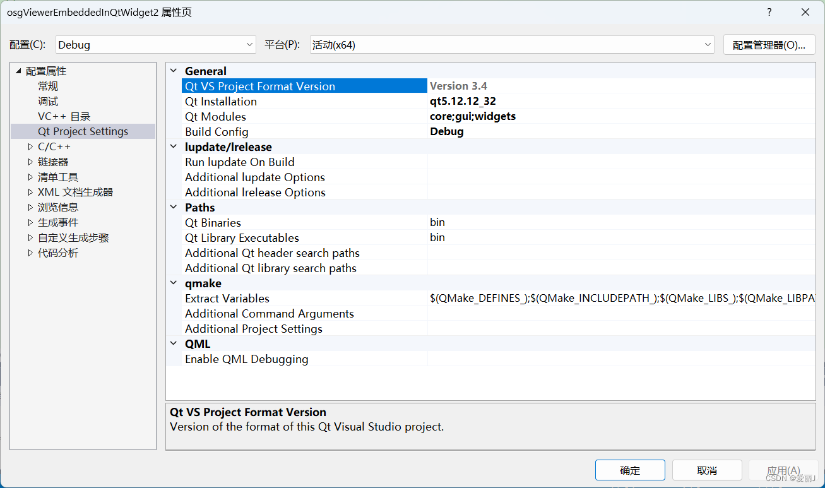This screenshot has height=488, width=825.
Task: Edit the Qt Modules value field
Action: click(x=537, y=116)
